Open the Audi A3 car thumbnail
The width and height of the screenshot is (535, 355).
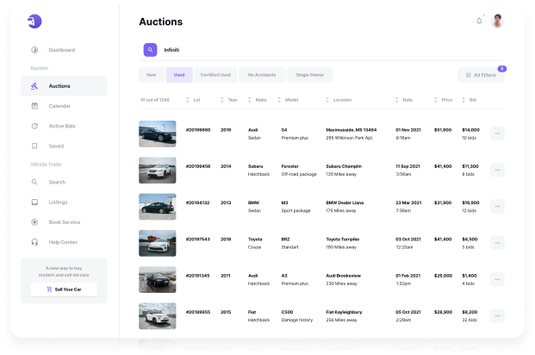pos(158,280)
